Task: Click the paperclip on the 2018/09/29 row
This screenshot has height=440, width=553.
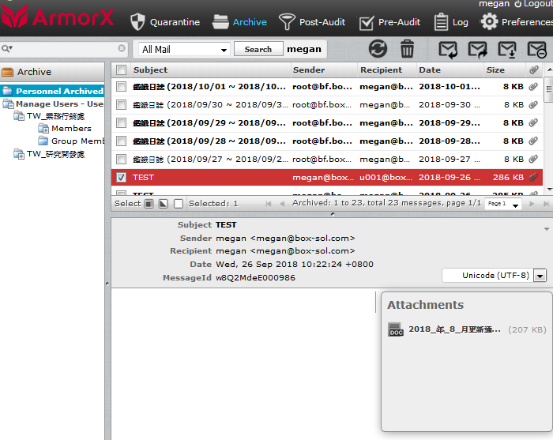Action: pos(533,122)
